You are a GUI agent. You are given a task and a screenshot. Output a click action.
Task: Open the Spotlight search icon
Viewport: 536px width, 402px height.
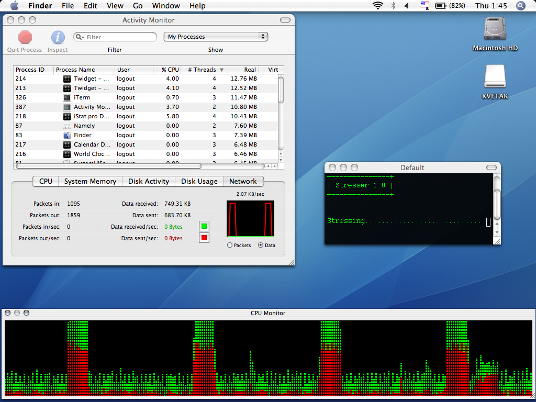tap(520, 6)
